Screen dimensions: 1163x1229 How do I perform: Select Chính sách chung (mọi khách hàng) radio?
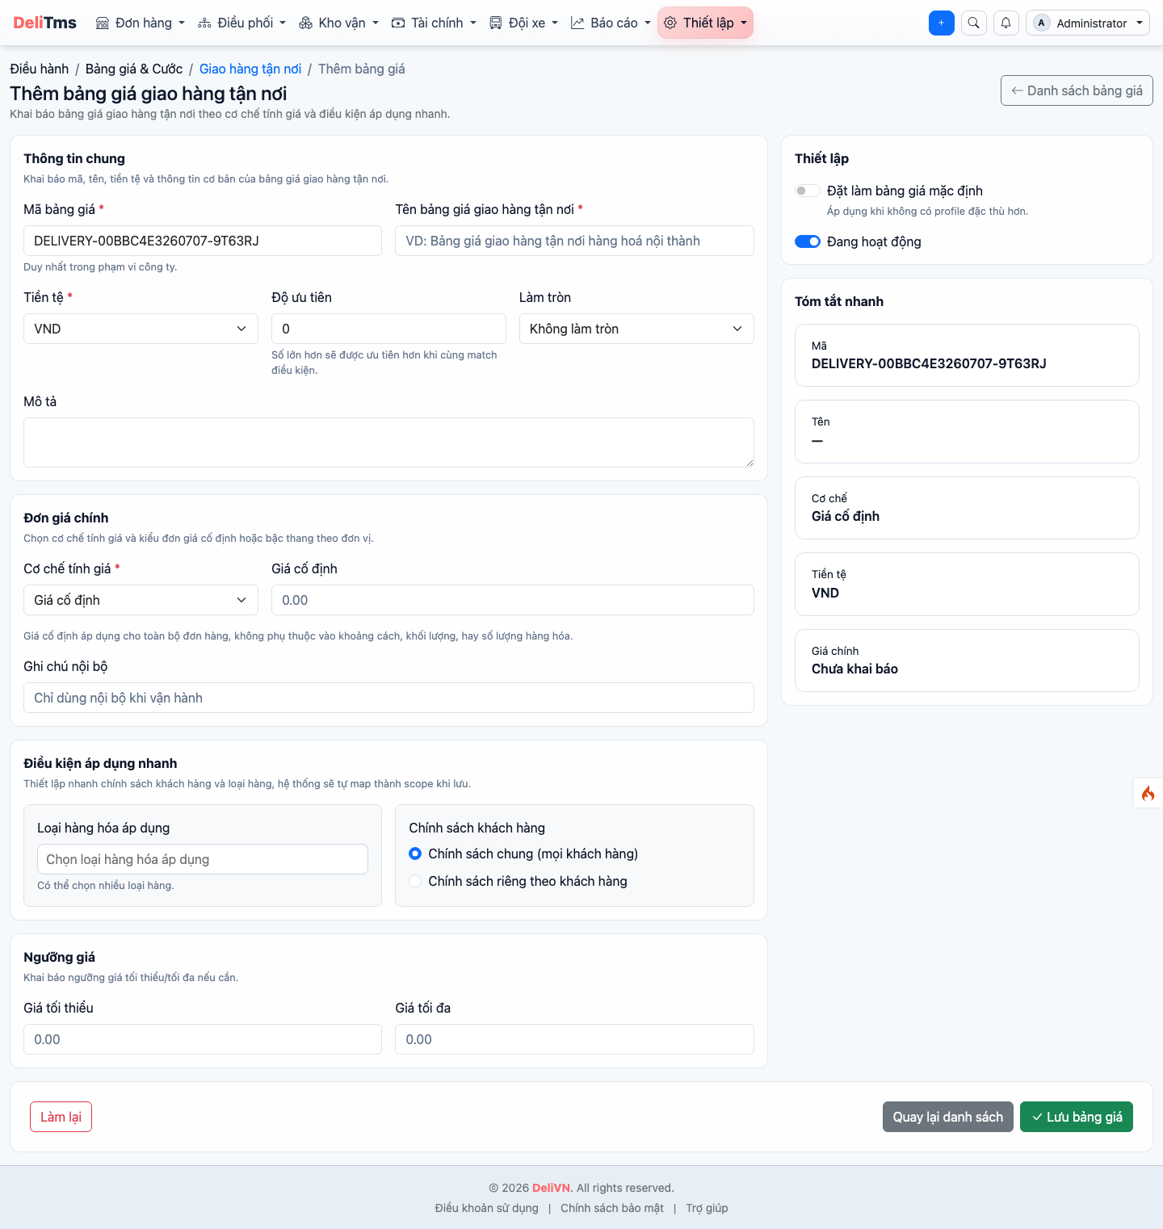tap(415, 854)
